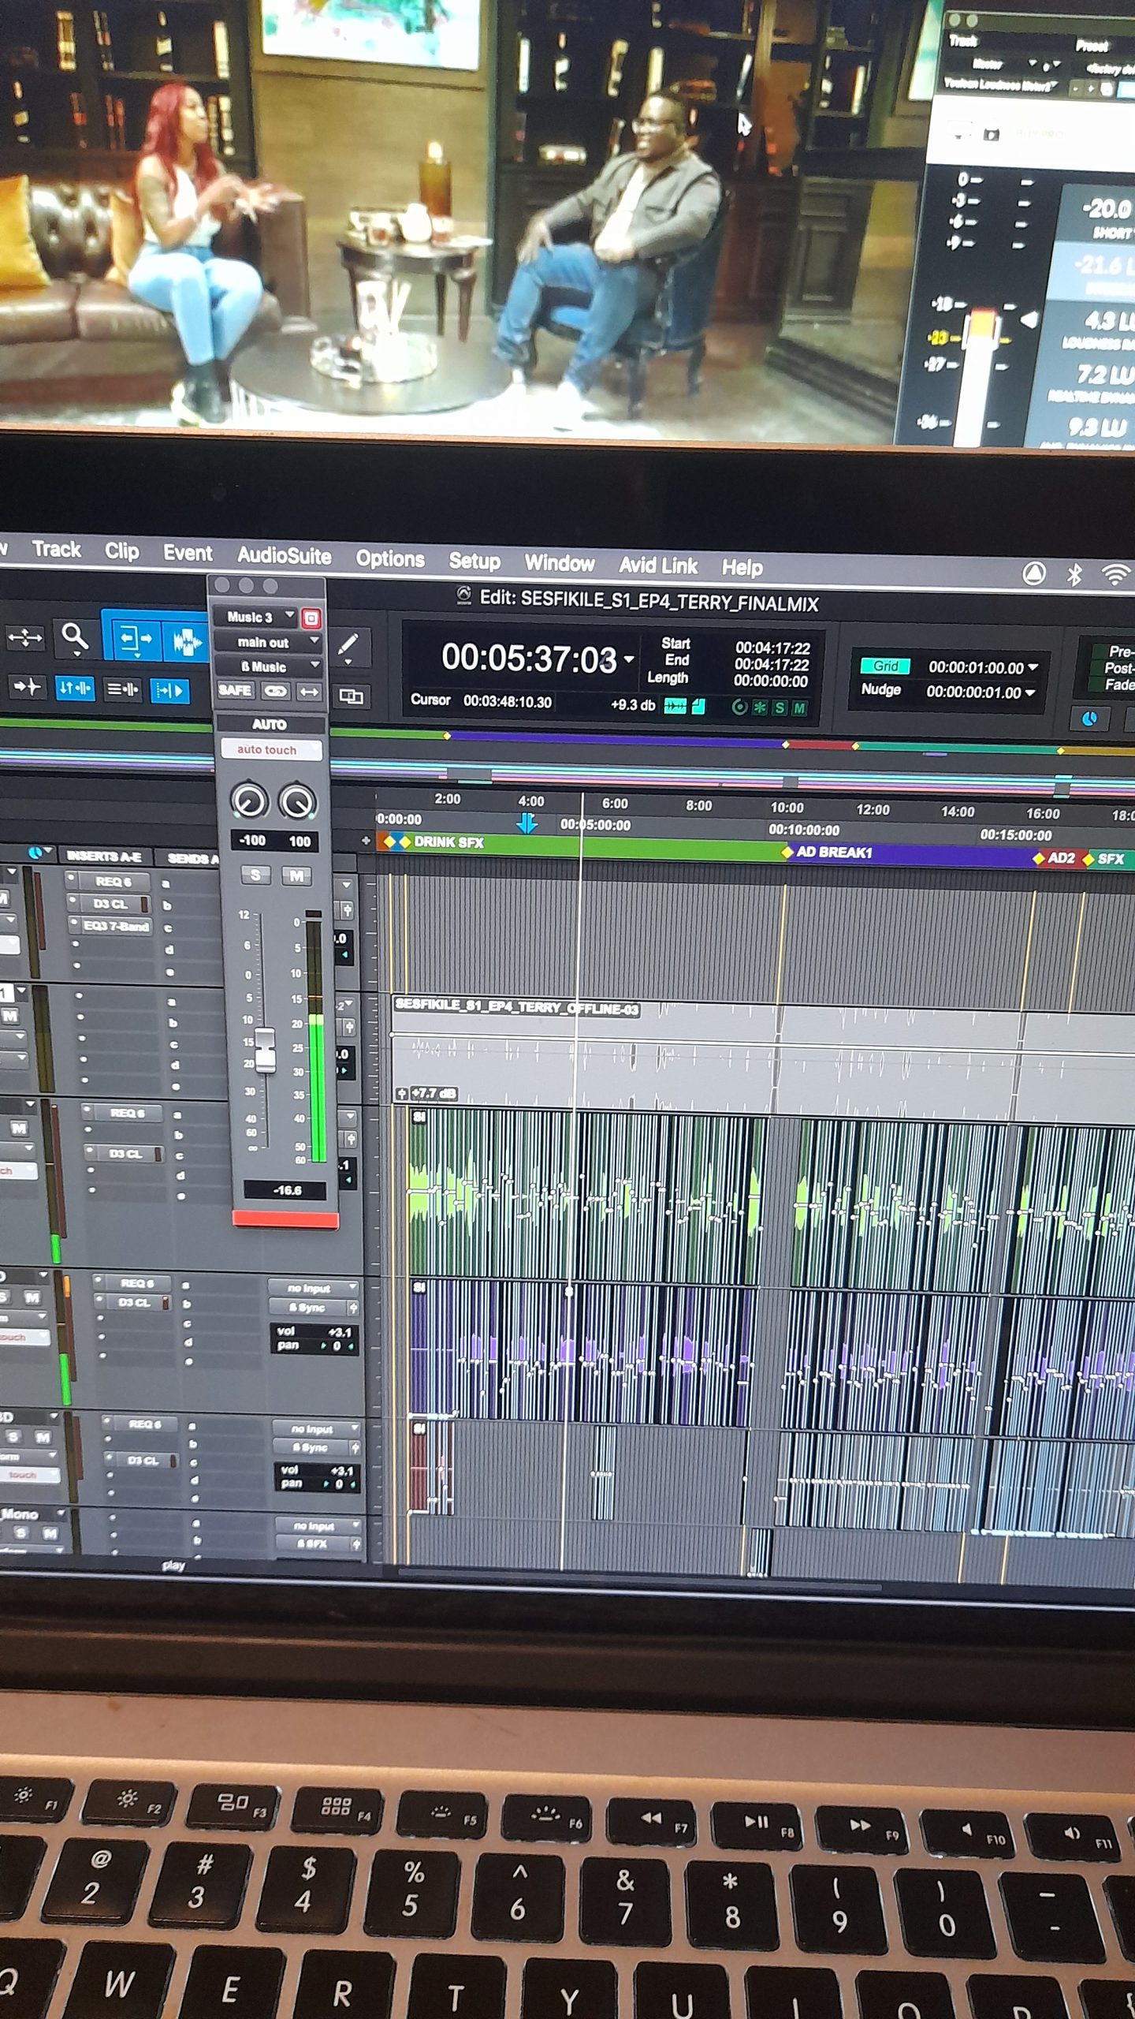
Task: Click the Trim tool icon
Action: (134, 638)
